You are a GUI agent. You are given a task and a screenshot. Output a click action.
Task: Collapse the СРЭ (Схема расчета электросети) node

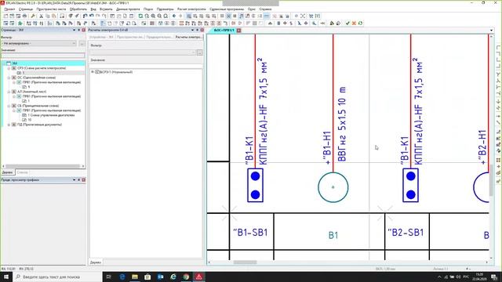coord(9,68)
